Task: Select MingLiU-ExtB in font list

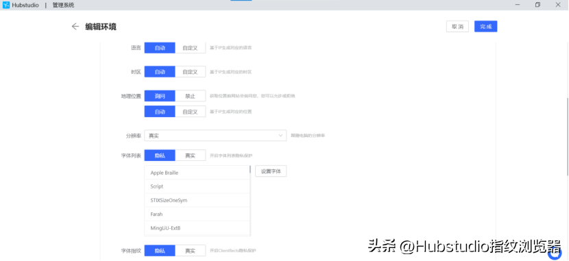Action: click(x=197, y=228)
